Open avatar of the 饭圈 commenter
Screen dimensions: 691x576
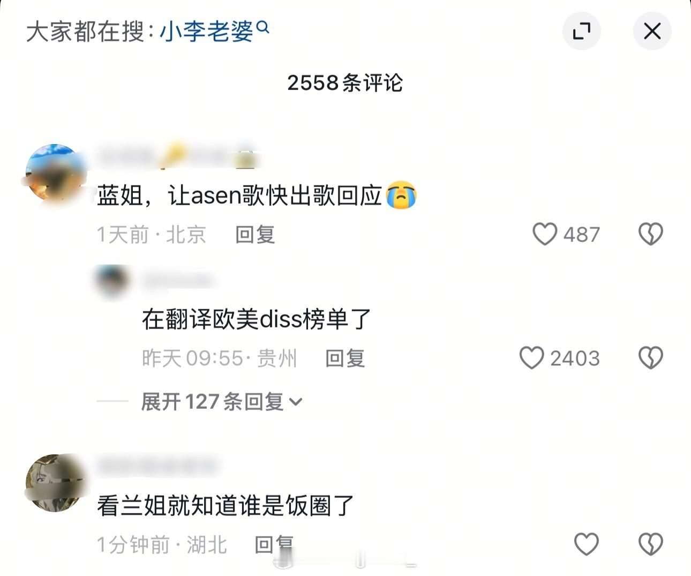(54, 483)
